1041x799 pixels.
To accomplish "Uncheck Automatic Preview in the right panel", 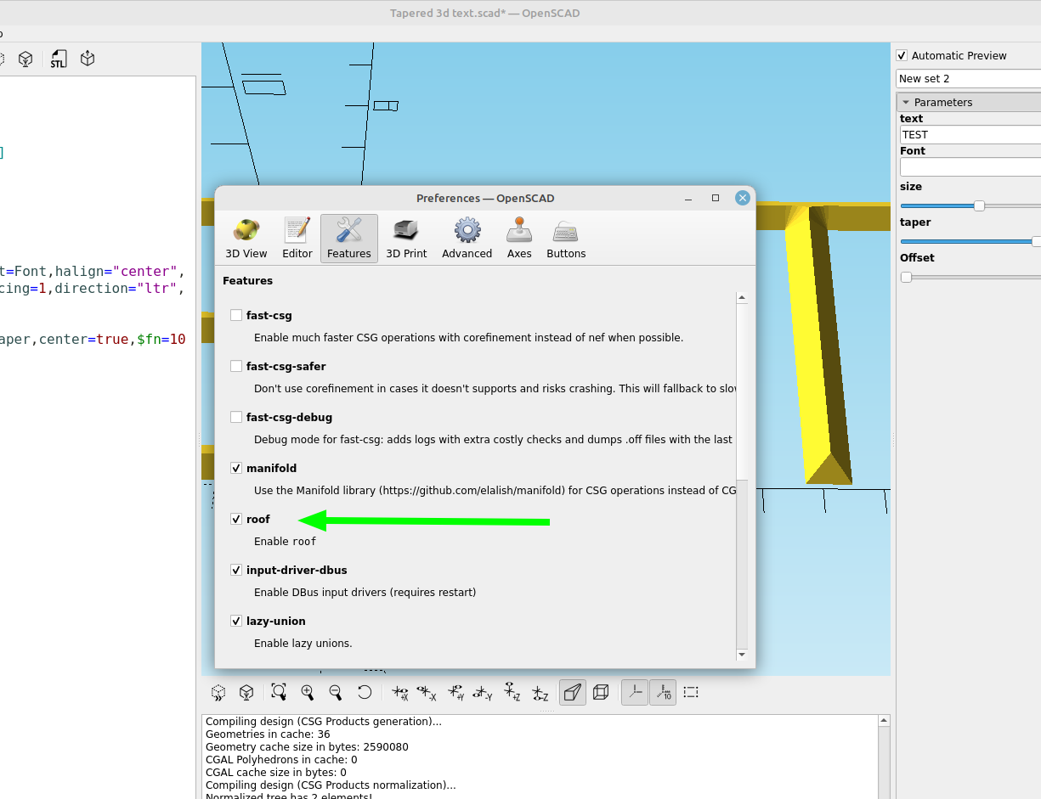I will [x=902, y=55].
